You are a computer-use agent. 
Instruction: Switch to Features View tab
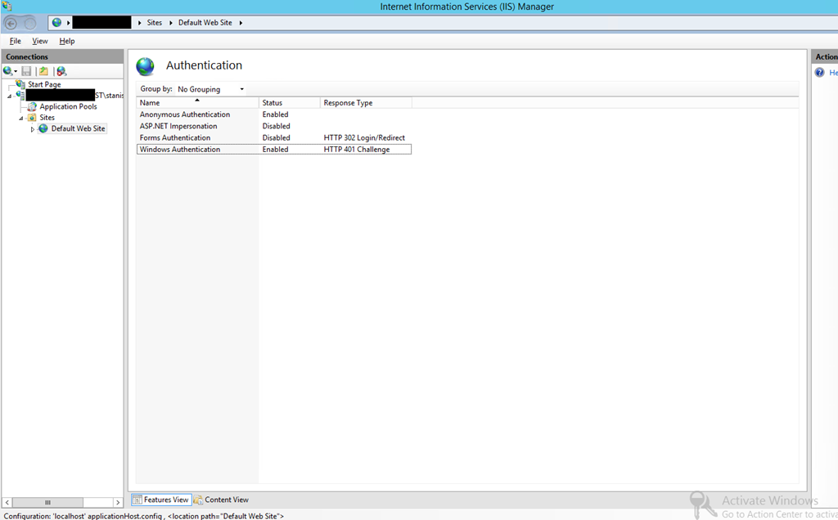click(161, 500)
